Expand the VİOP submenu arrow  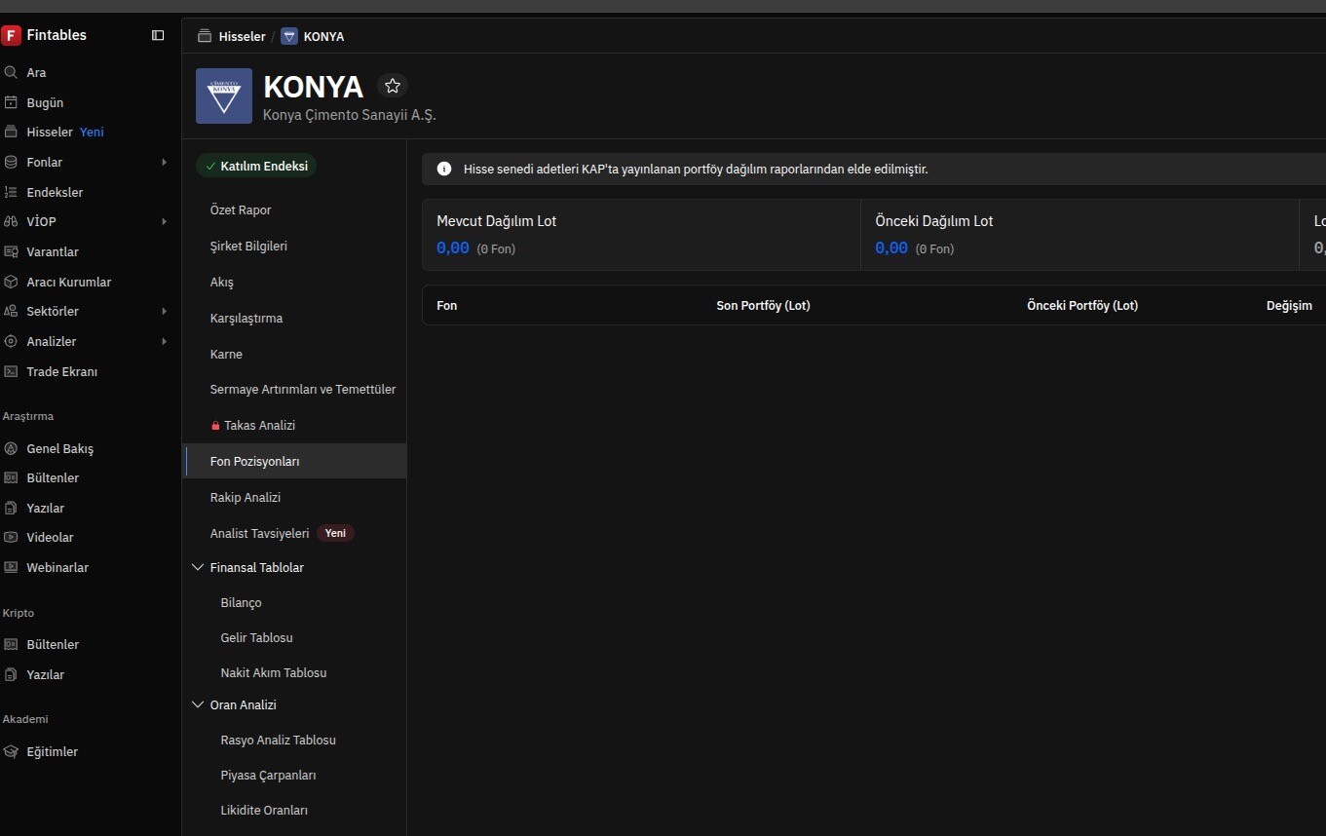click(x=164, y=221)
